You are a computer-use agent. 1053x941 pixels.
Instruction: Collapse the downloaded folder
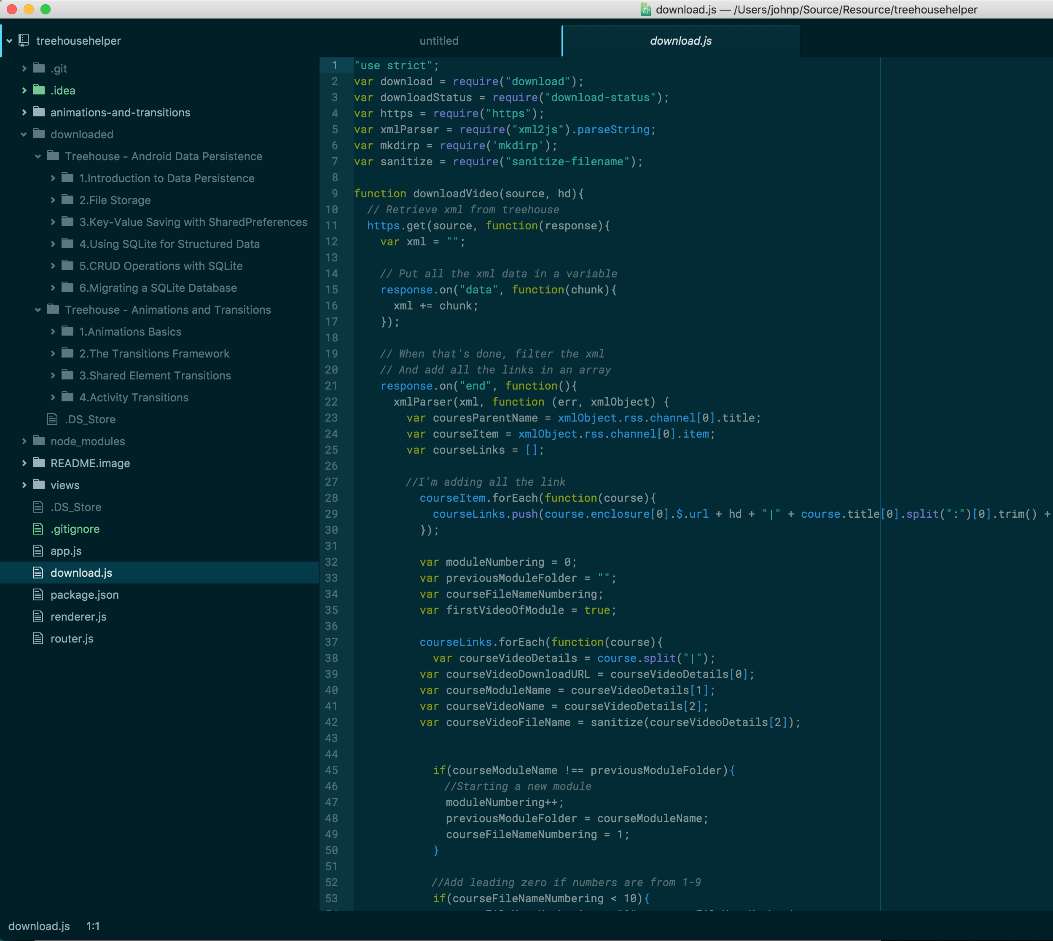point(24,134)
